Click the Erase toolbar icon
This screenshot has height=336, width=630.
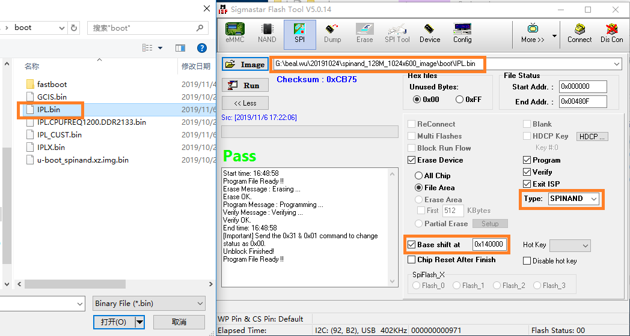point(364,33)
